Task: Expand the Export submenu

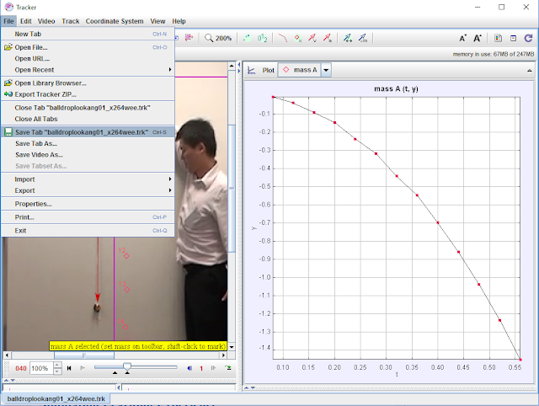Action: click(88, 190)
